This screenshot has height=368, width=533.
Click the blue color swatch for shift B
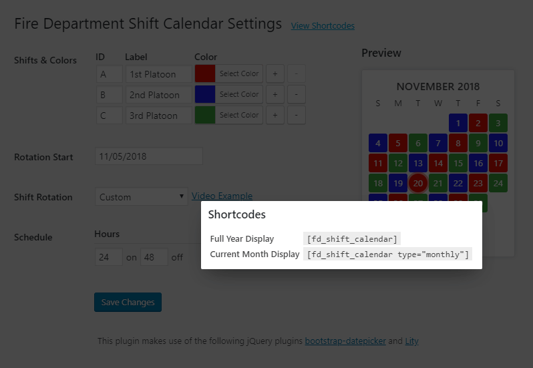pyautogui.click(x=205, y=94)
